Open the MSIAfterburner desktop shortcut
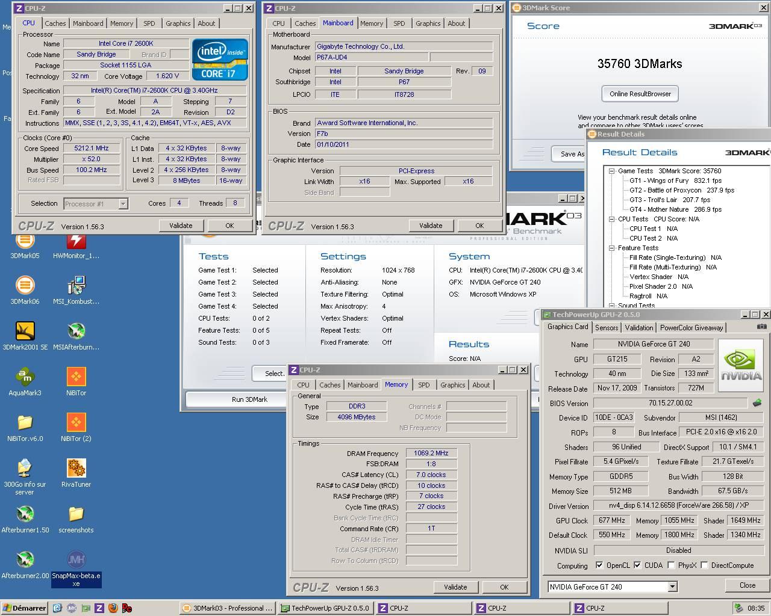Viewport: 771px width, 616px height. [x=76, y=336]
